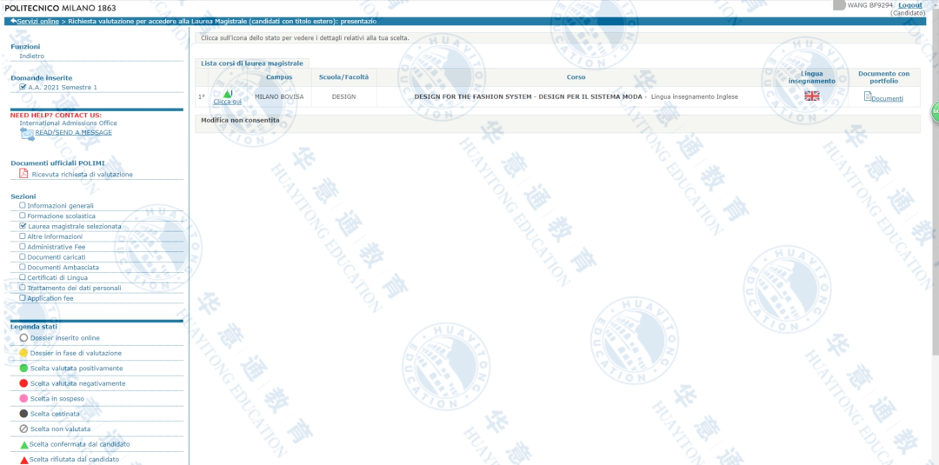
Task: Click the Corso column header
Action: point(576,77)
